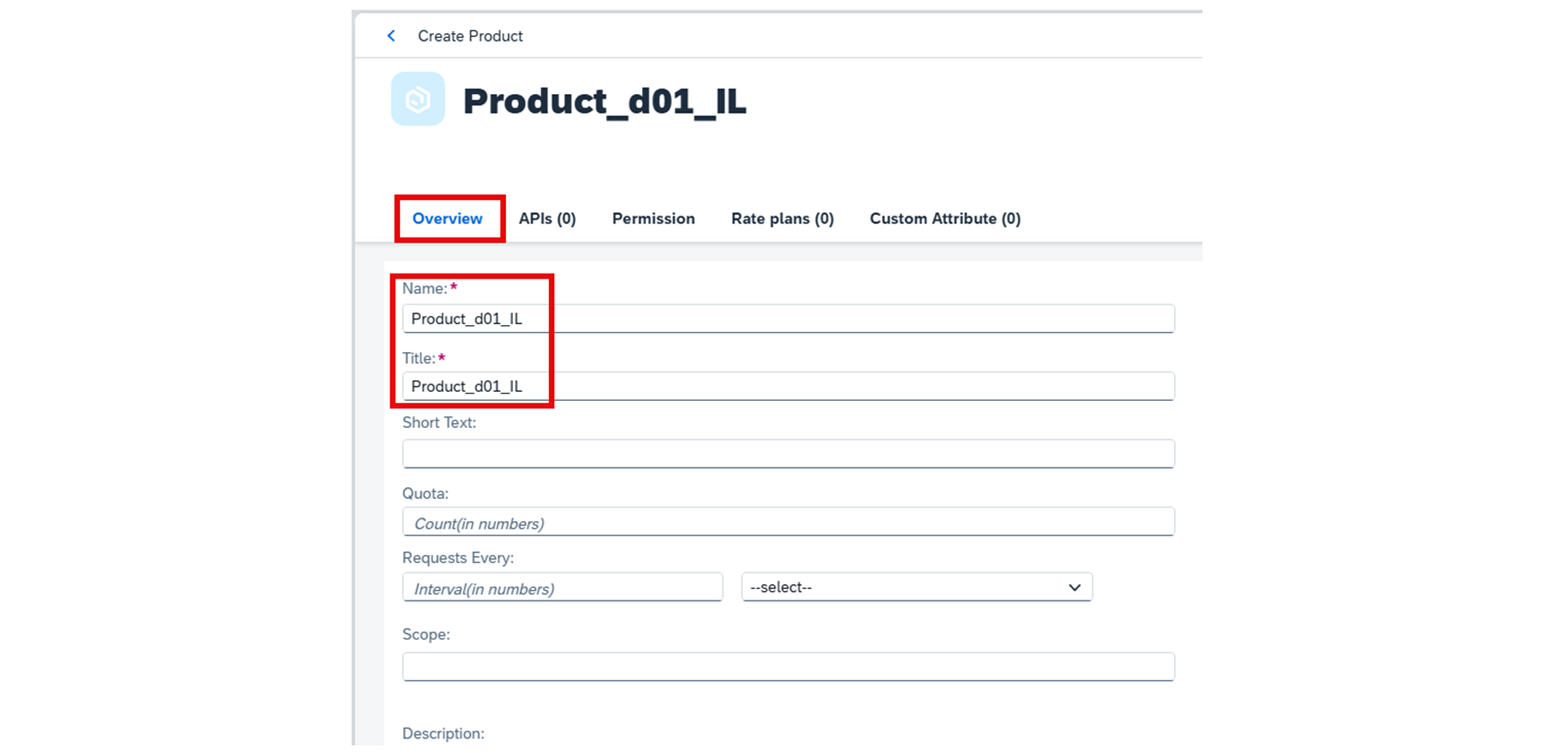1554x755 pixels.
Task: Click the Quota count field
Action: [789, 522]
